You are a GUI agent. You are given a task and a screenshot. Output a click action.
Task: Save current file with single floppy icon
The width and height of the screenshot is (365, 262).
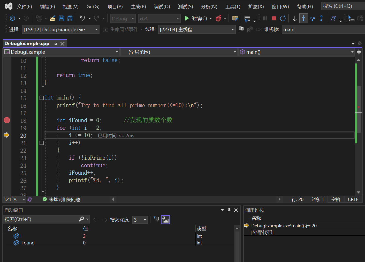pos(62,18)
